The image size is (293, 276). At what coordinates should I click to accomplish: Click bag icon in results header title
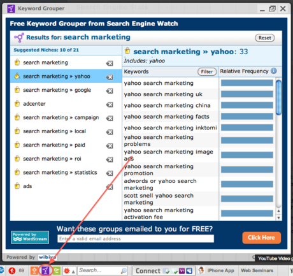coord(127,50)
